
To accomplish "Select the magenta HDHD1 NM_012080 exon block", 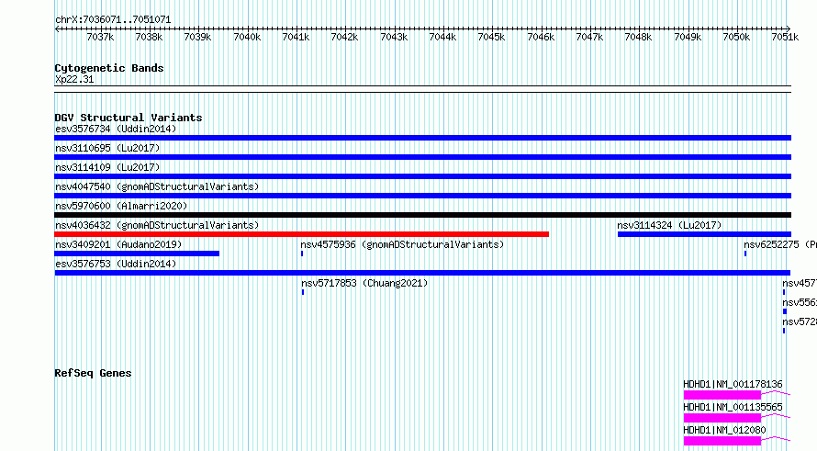I will pyautogui.click(x=722, y=441).
